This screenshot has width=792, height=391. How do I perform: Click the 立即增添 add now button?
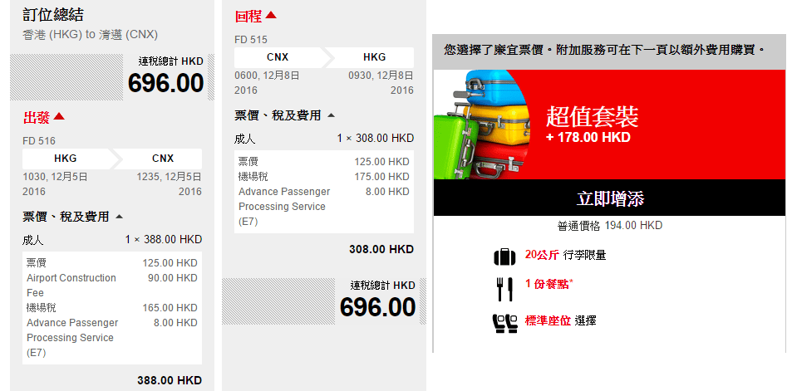pyautogui.click(x=609, y=198)
